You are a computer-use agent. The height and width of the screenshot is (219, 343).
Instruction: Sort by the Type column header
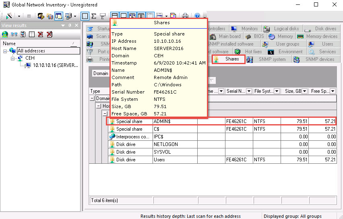(x=99, y=91)
